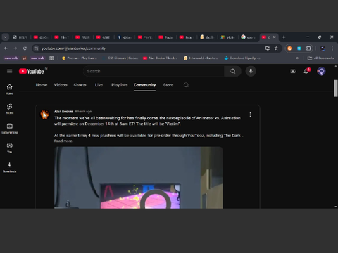Switch to the Videos tab
This screenshot has width=338, height=253.
(61, 85)
